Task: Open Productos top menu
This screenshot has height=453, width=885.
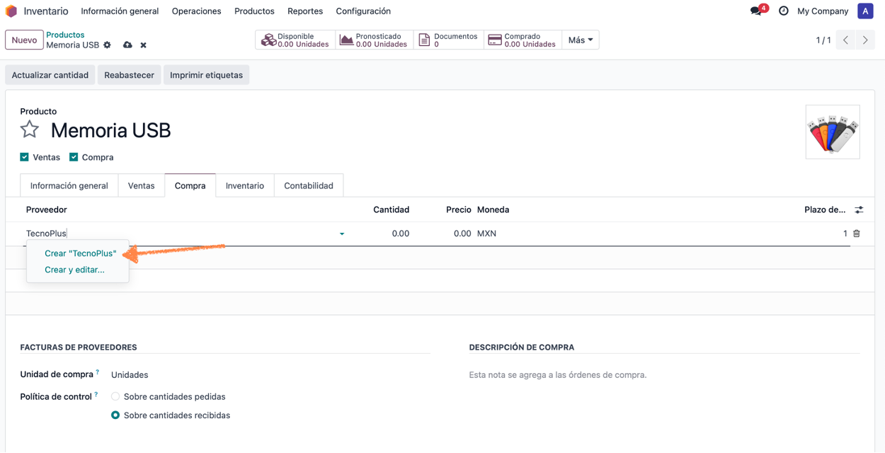Action: (254, 11)
